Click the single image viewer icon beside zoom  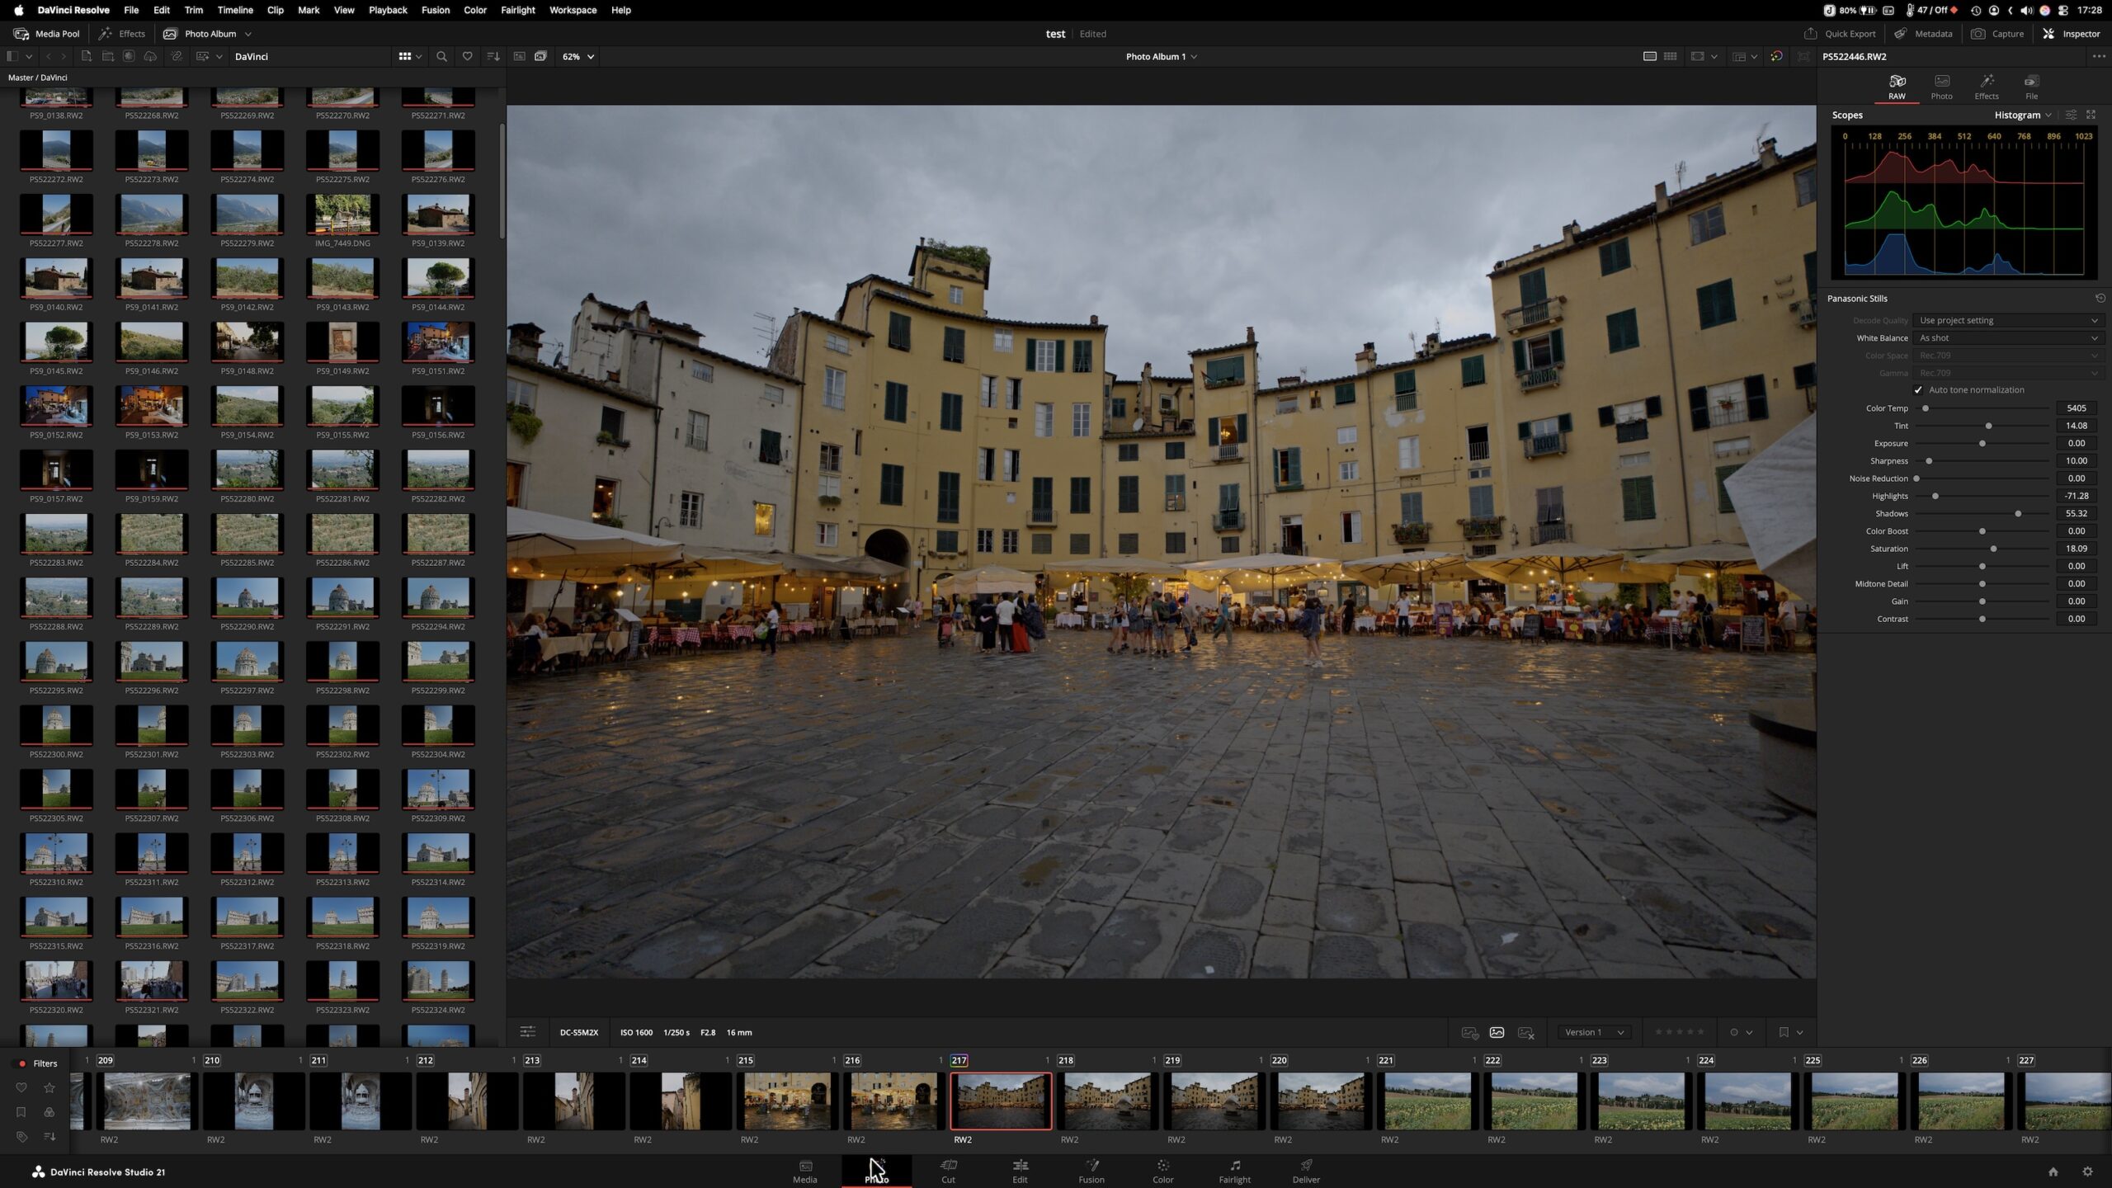(519, 56)
